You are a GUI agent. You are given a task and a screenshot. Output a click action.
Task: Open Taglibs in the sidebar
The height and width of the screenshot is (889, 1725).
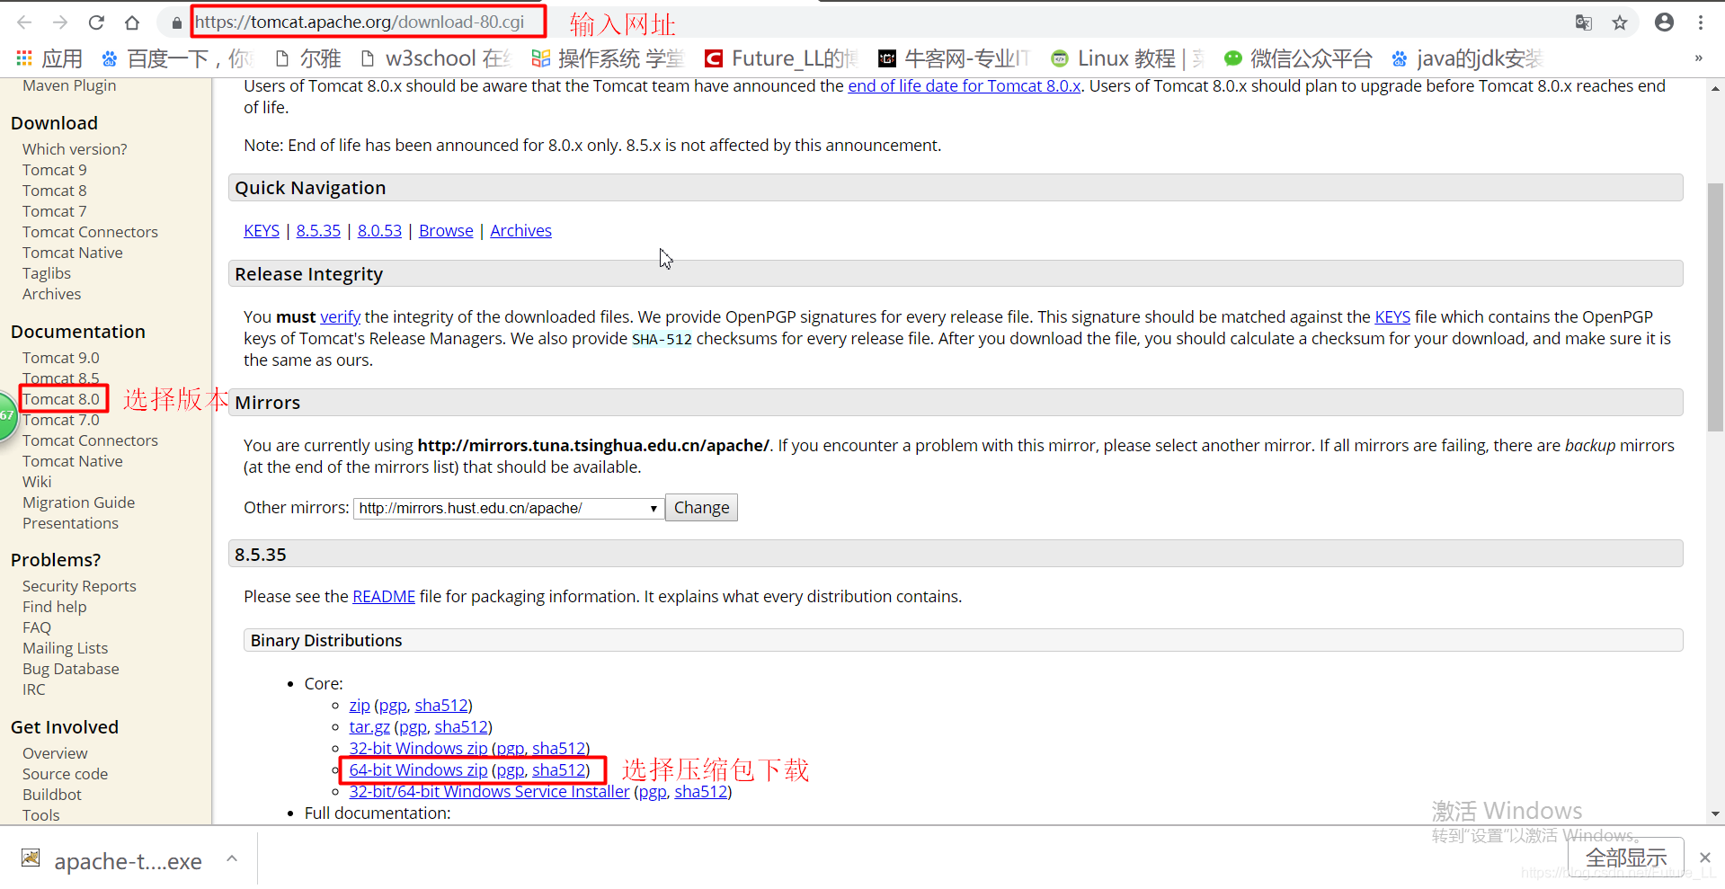[x=47, y=273]
